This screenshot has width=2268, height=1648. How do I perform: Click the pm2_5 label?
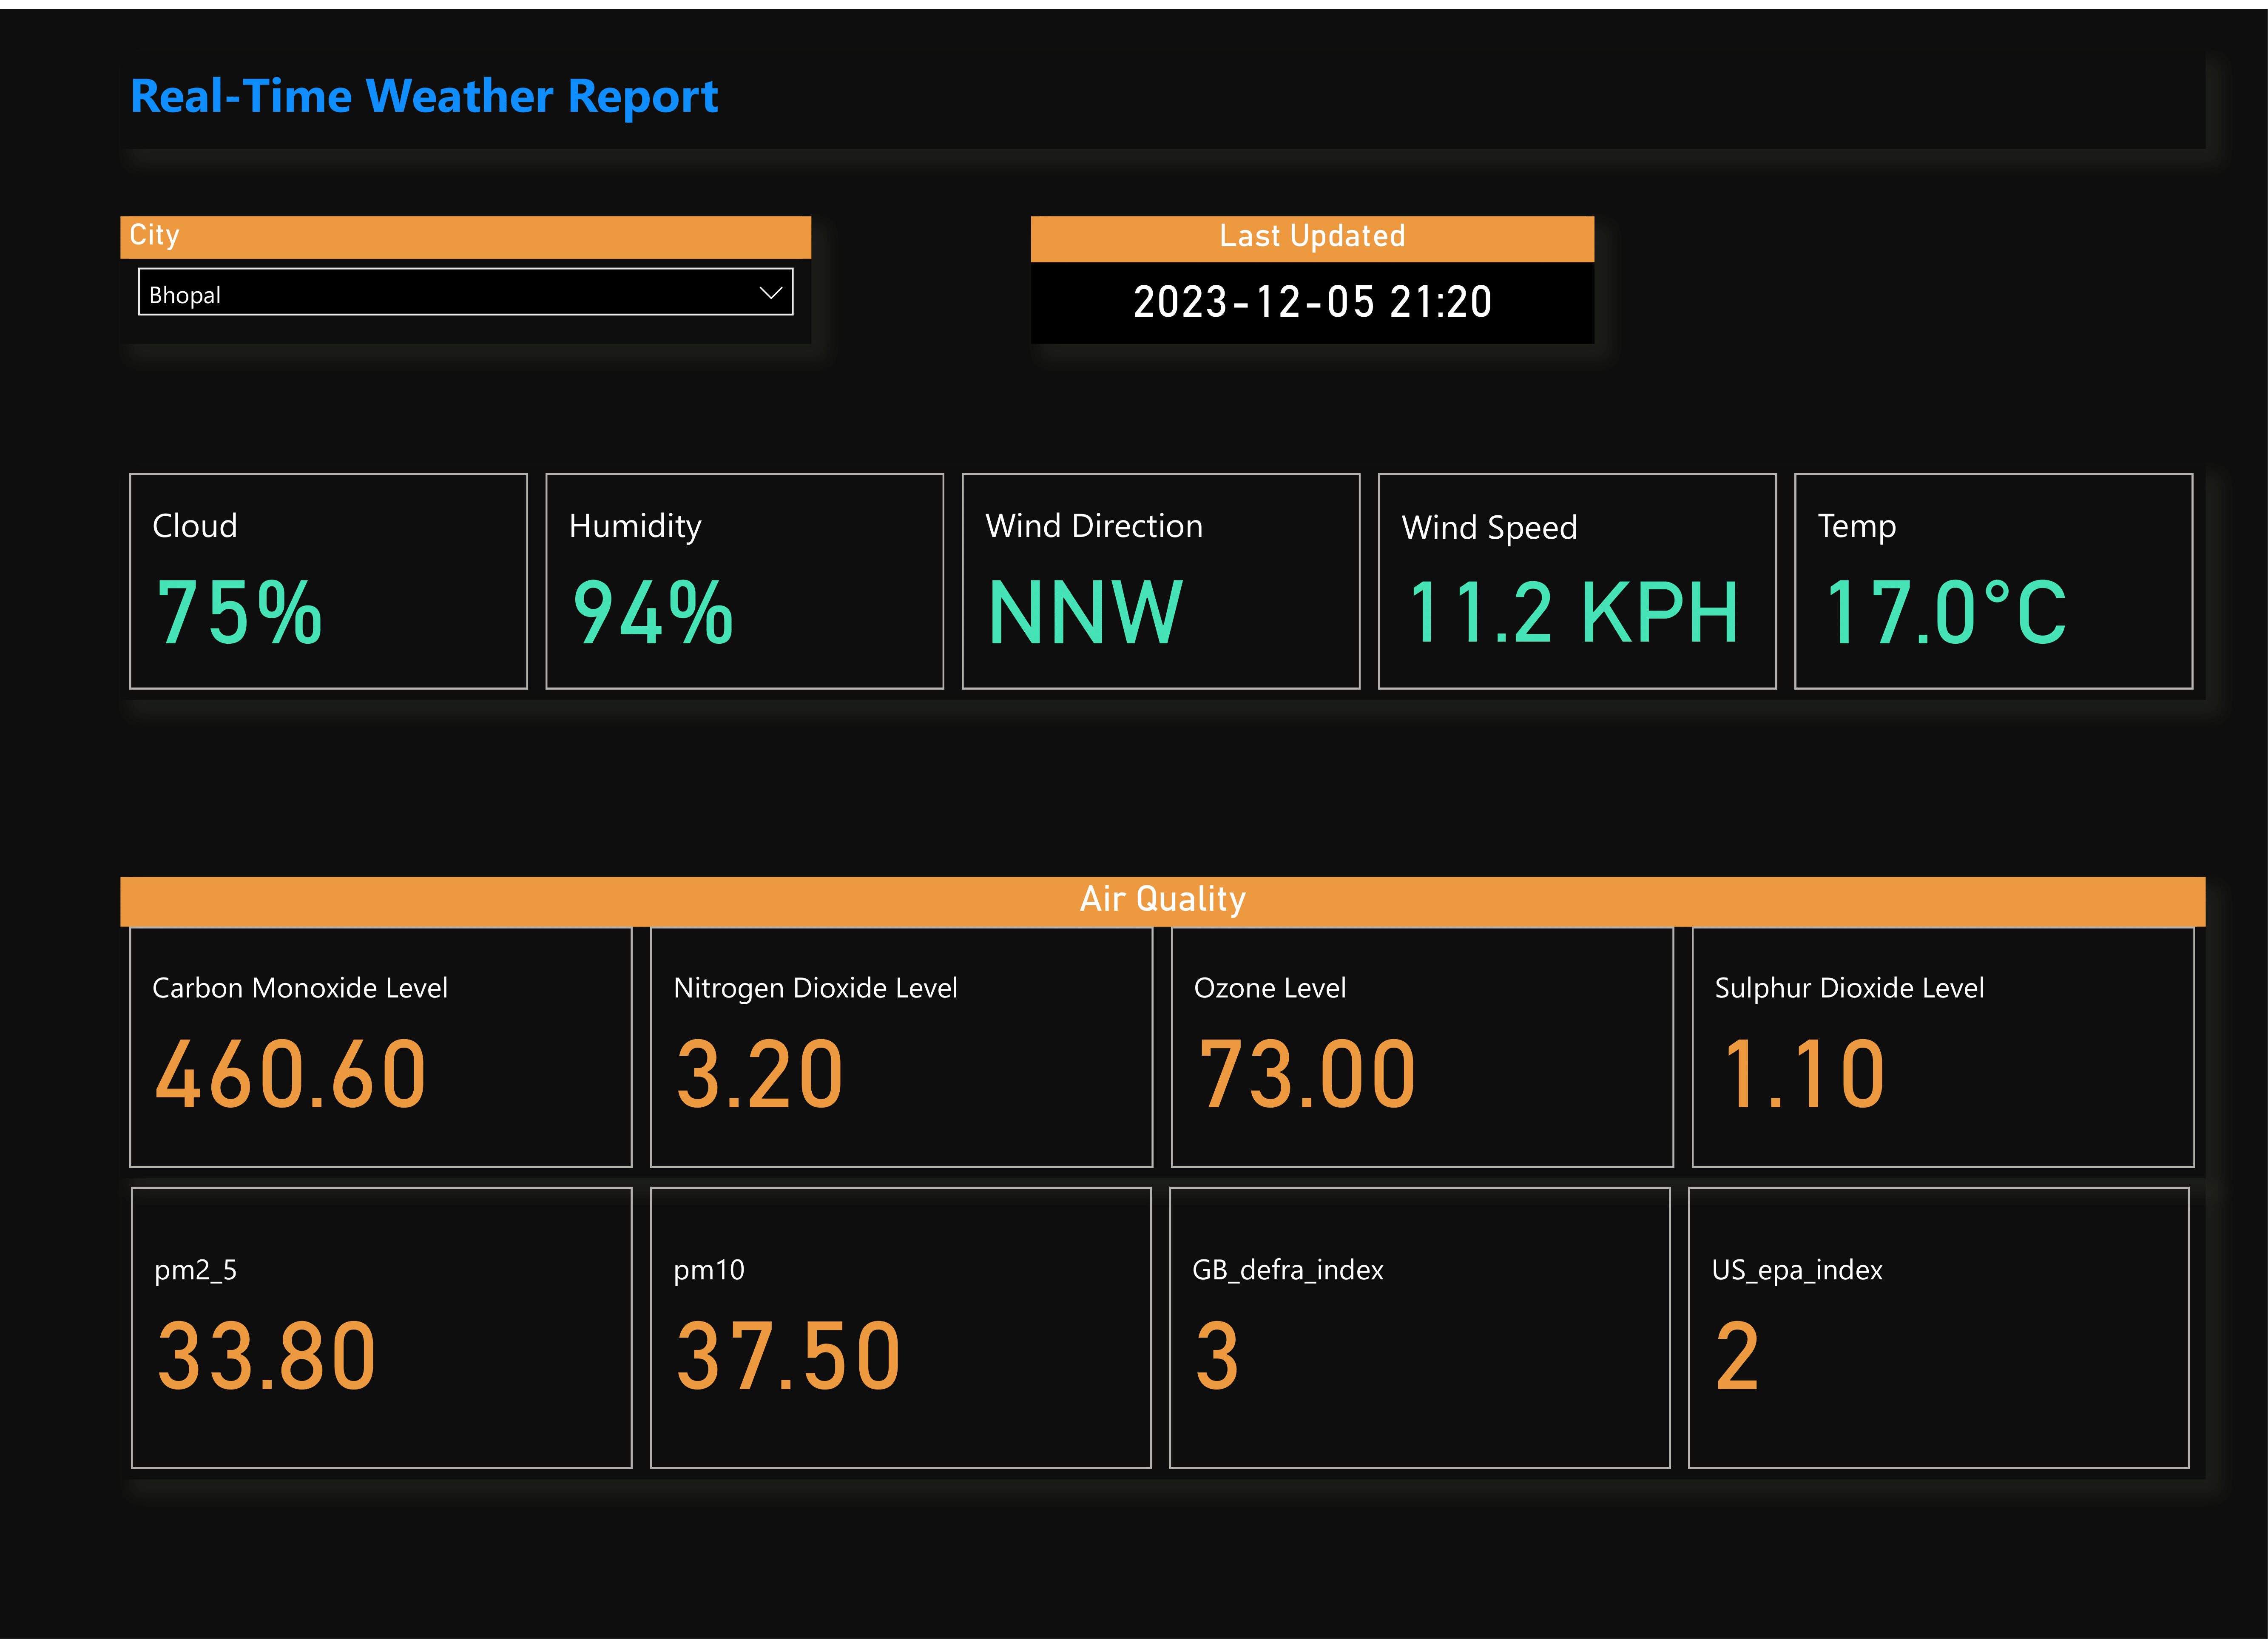click(196, 1271)
